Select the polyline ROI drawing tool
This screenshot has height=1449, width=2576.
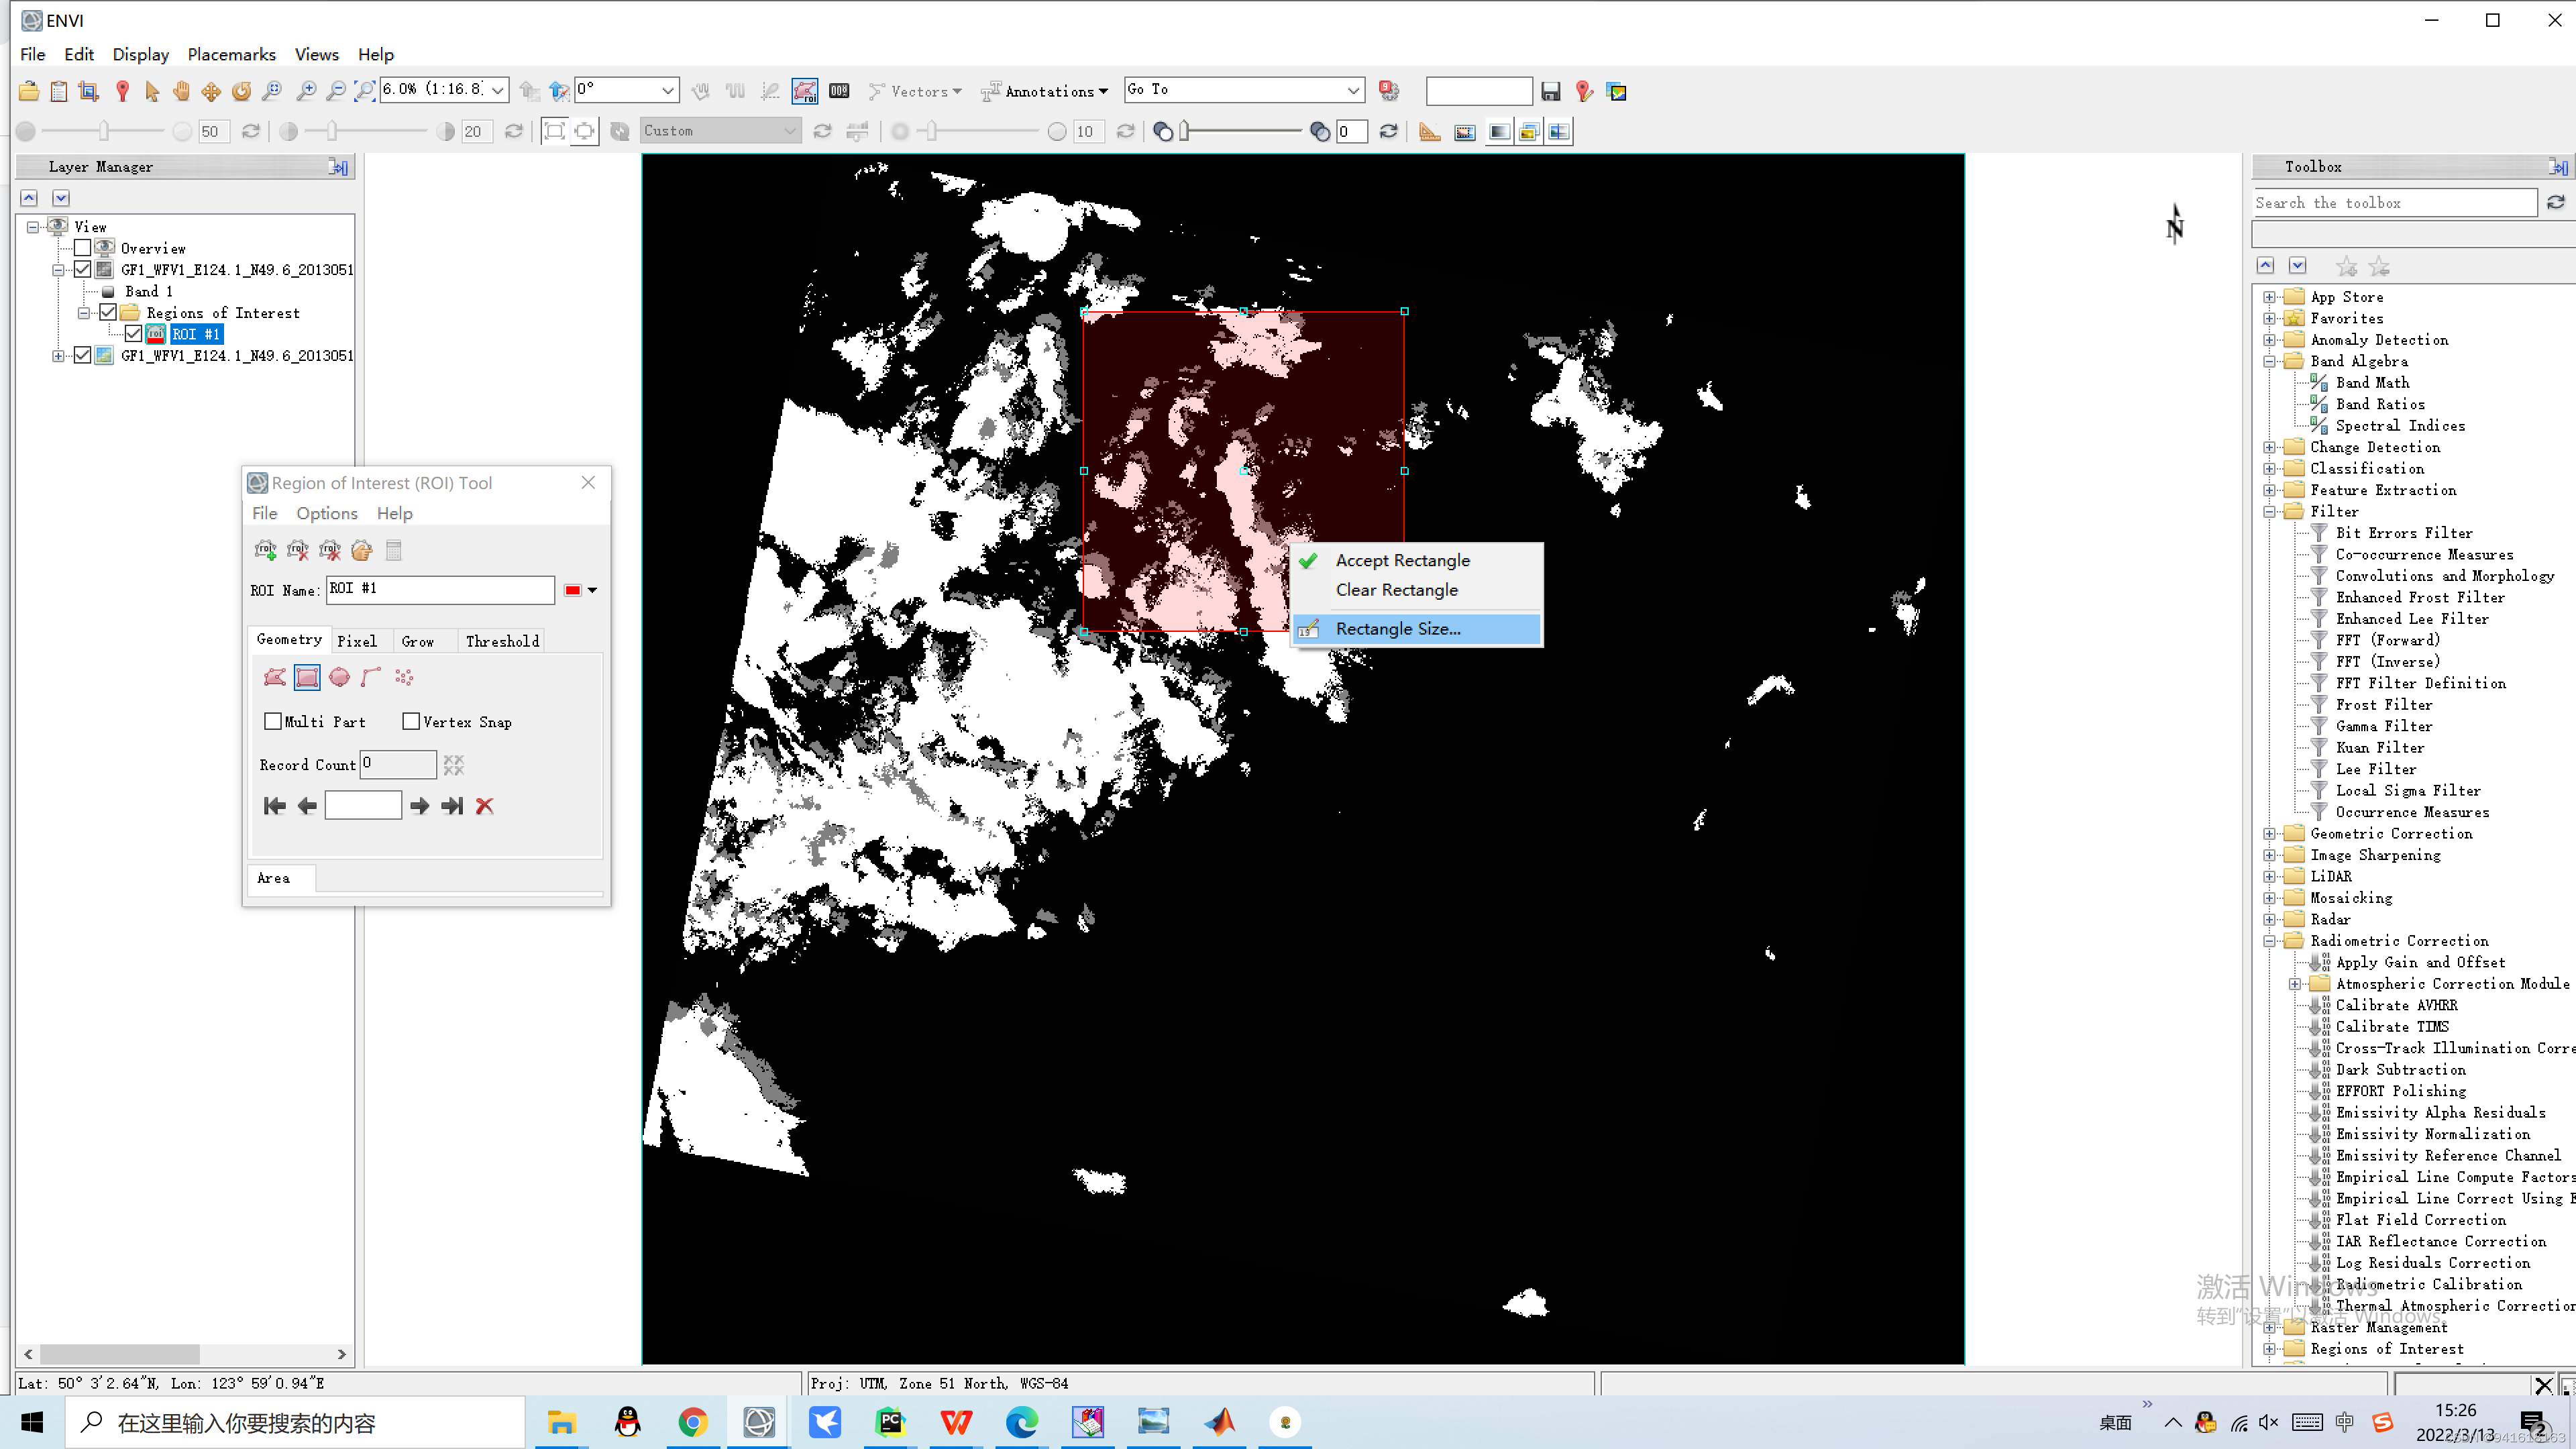pyautogui.click(x=371, y=677)
